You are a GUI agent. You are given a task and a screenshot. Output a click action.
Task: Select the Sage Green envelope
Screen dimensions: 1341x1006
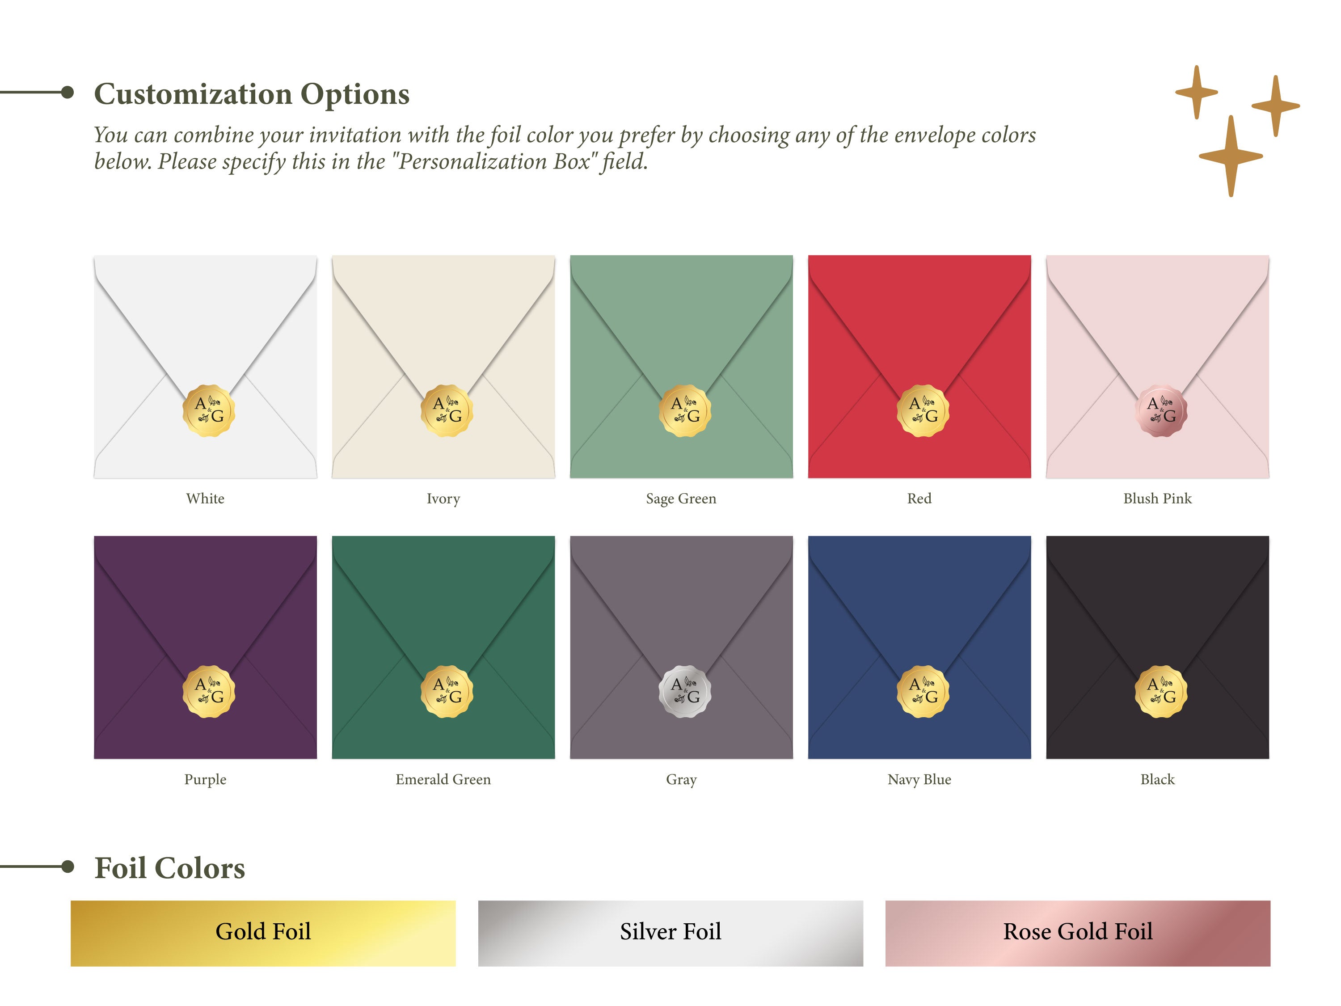coord(681,315)
